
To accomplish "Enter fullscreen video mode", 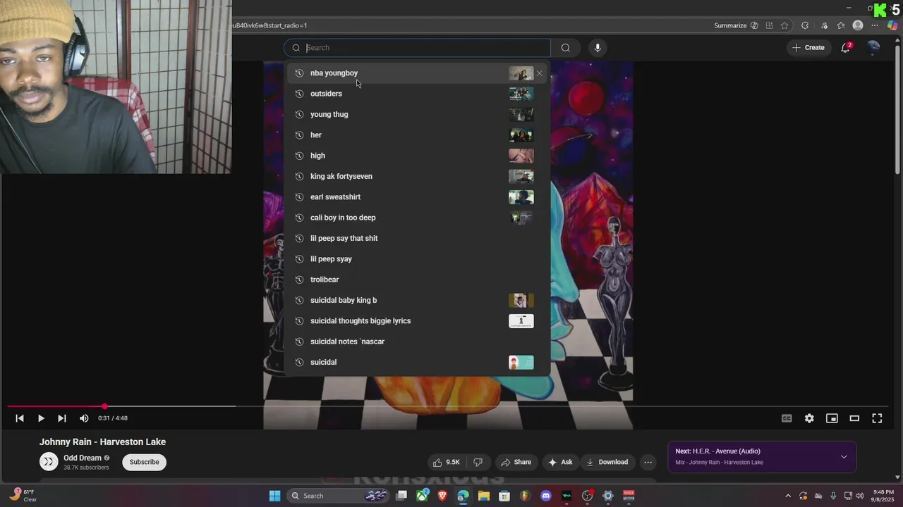I will tap(877, 418).
